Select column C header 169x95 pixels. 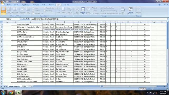point(31,22)
